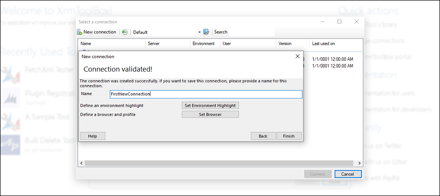Click the horizontal scrollbar's right arrow

360,163
